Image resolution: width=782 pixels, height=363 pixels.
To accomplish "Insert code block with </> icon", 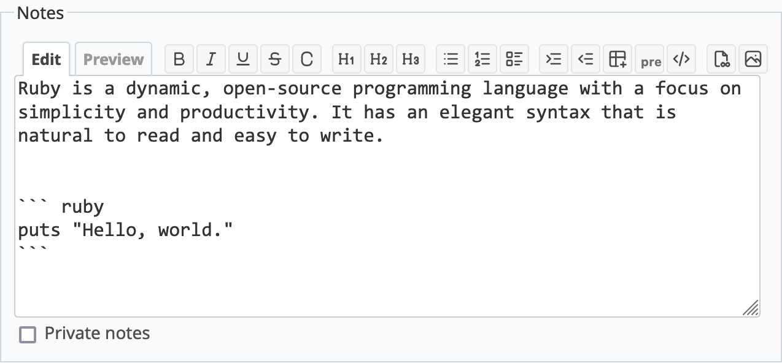I will (682, 59).
